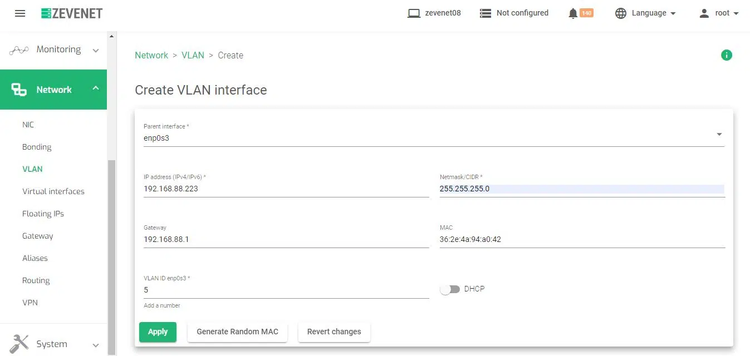Click the VLAN breadcrumb link
This screenshot has height=356, width=750.
point(193,55)
